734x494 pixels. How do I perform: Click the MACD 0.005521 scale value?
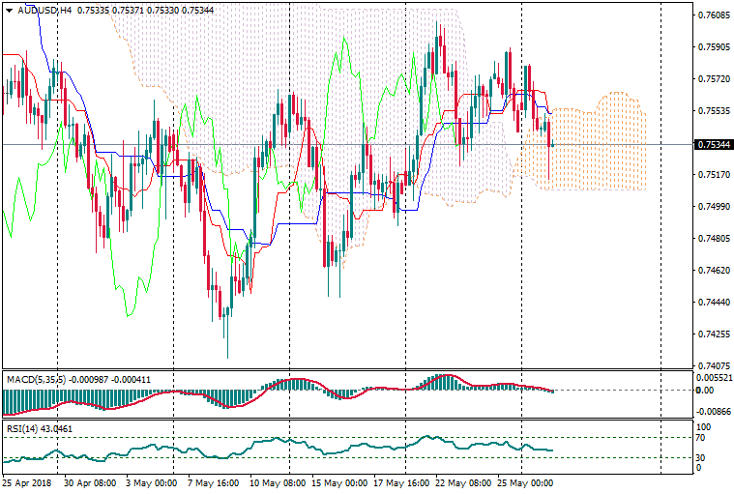[x=716, y=377]
